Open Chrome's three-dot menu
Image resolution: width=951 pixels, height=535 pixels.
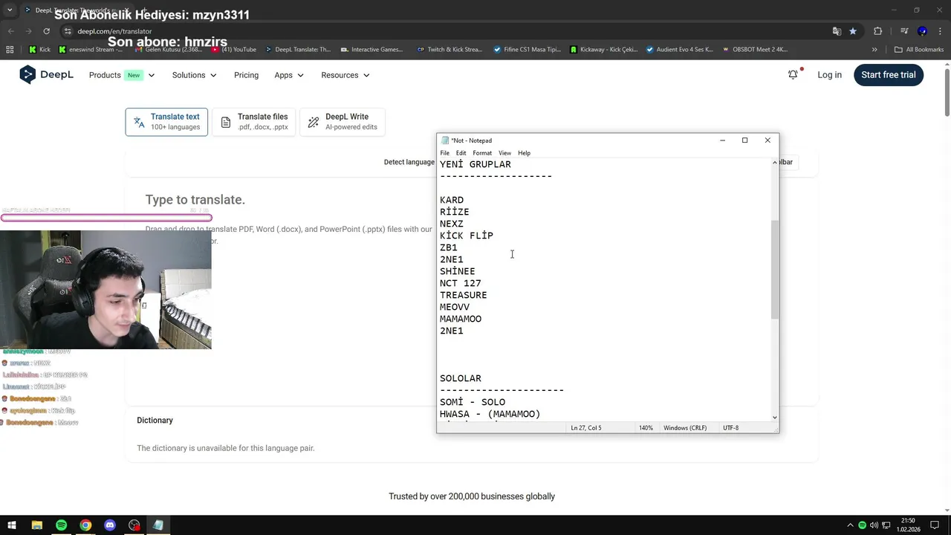point(940,31)
